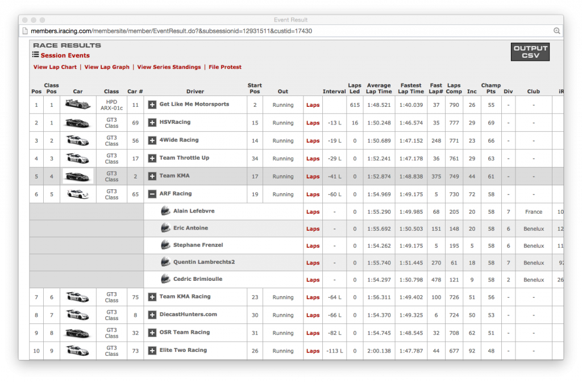Click the Team Throttle Up car thumbnail
The width and height of the screenshot is (582, 382).
coord(77,158)
